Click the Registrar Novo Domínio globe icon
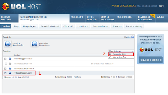The image size is (168, 95). (x=8, y=44)
